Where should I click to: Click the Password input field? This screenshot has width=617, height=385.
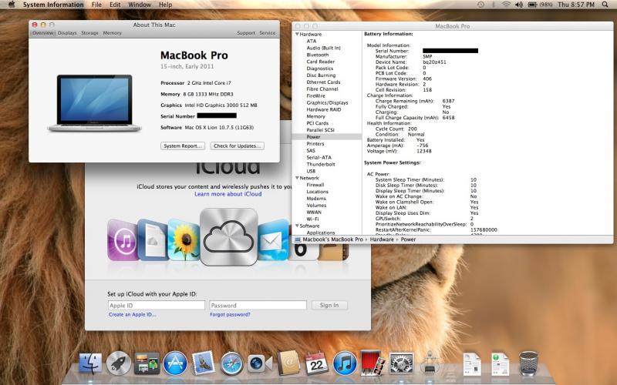click(258, 305)
